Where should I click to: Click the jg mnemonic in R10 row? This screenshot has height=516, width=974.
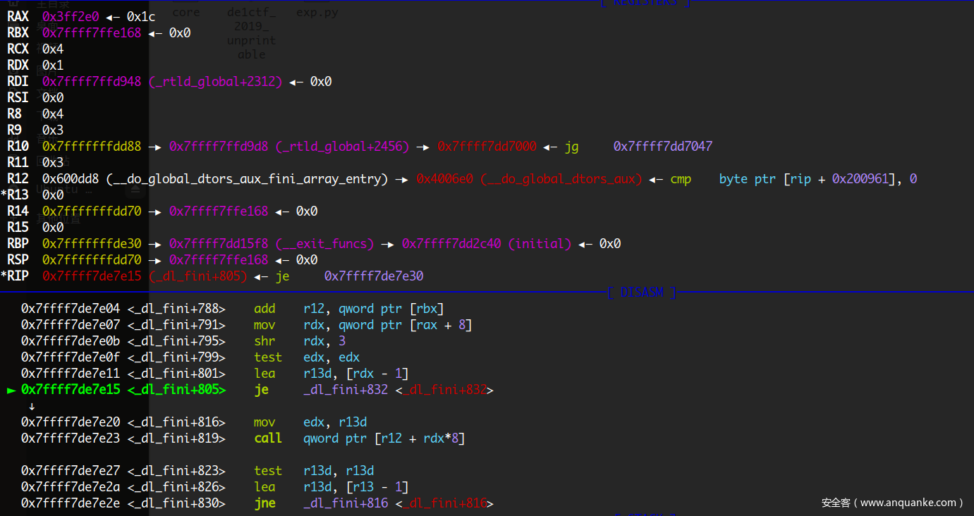(571, 147)
